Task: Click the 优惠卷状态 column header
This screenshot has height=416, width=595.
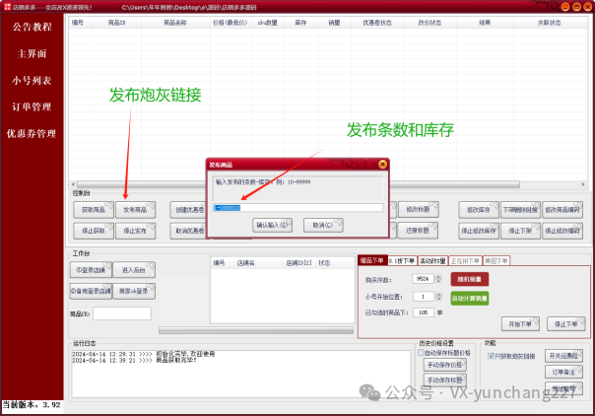Action: [x=377, y=23]
